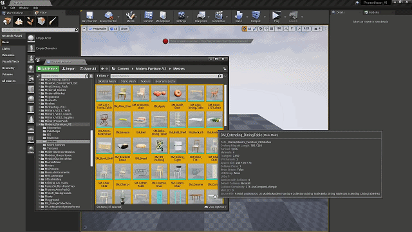The image size is (412, 232).
Task: Toggle the Skeletal Mesh filter
Action: (x=107, y=81)
